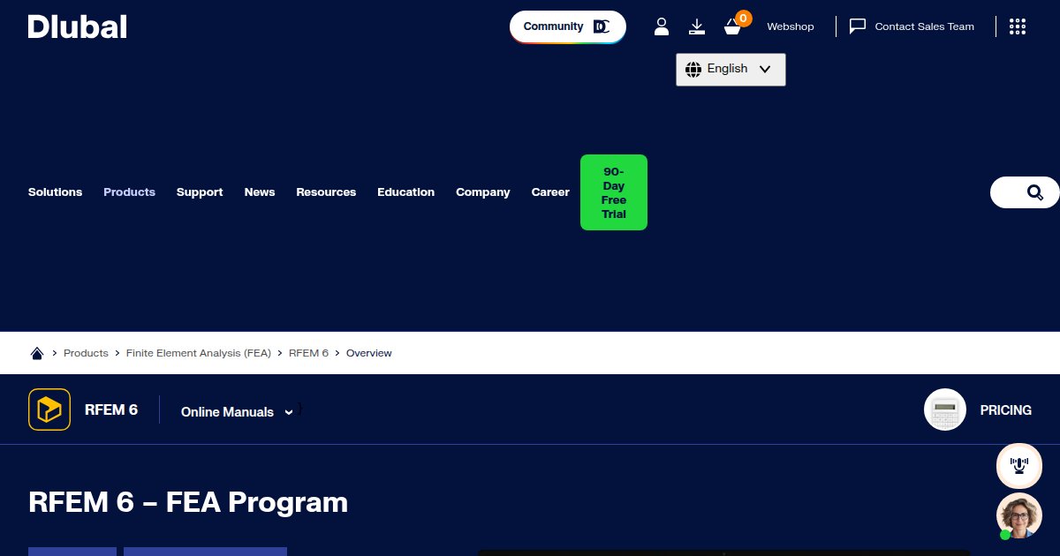Open the apps grid icon

click(x=1018, y=26)
